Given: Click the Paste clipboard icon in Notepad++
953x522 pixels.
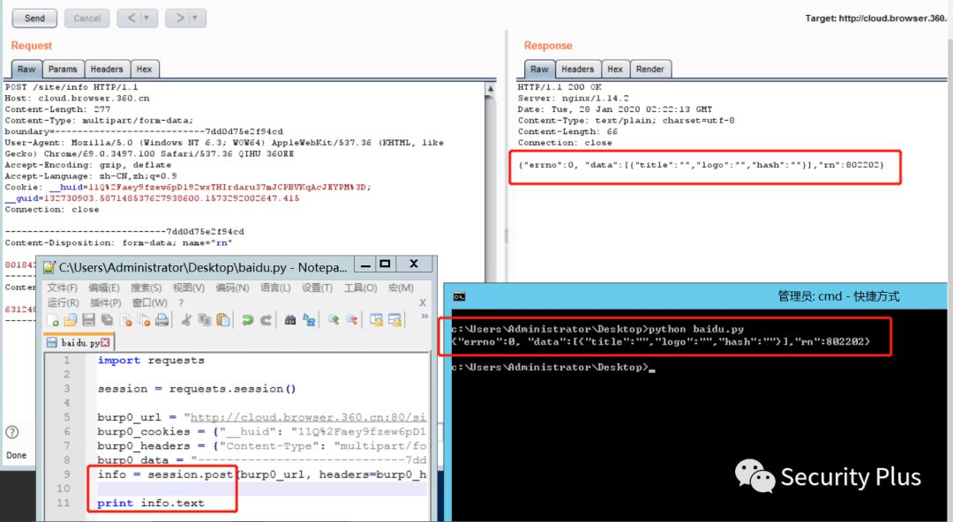Looking at the screenshot, I should tap(223, 320).
